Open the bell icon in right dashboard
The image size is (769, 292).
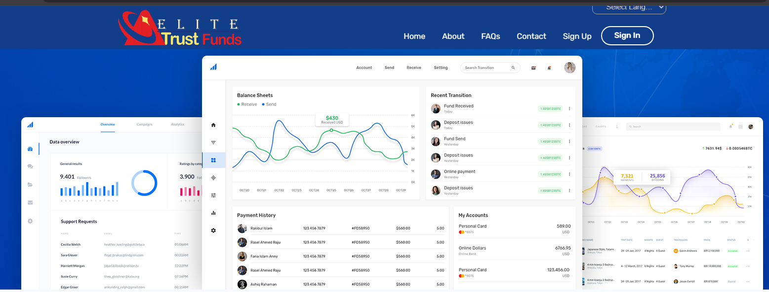(731, 127)
